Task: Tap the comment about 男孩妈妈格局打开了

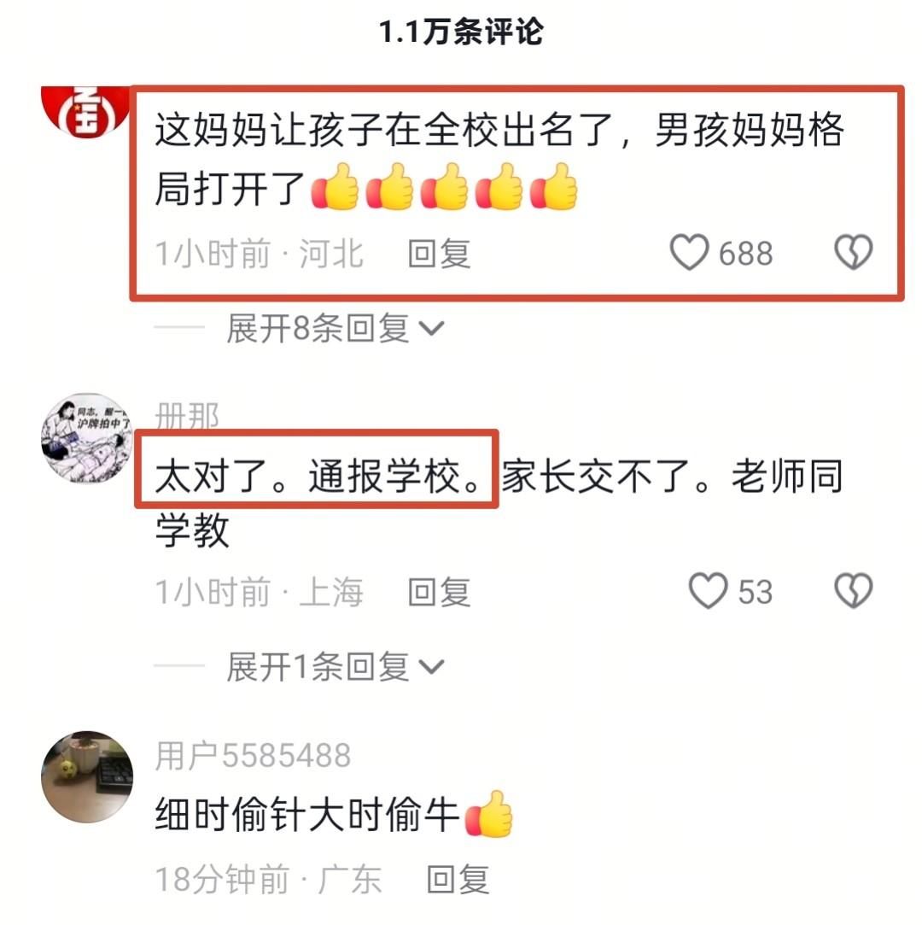Action: click(x=499, y=159)
